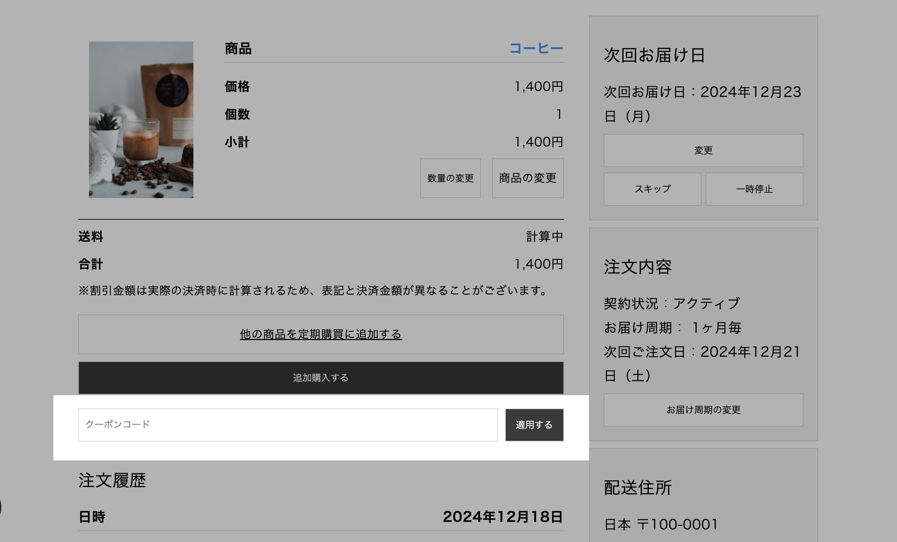Image resolution: width=897 pixels, height=542 pixels.
Task: Open 他の商品を定期購買に追加する link
Action: tap(320, 334)
